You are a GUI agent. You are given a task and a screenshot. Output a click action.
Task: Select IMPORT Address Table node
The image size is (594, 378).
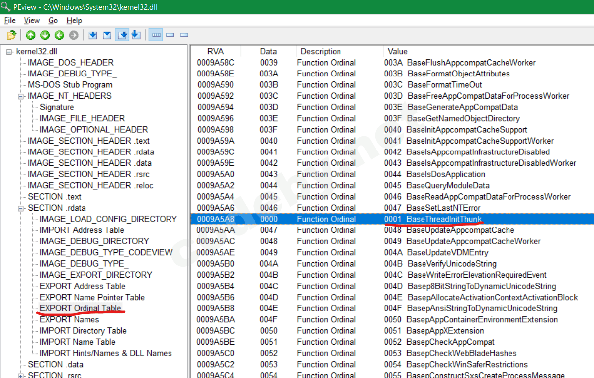82,230
